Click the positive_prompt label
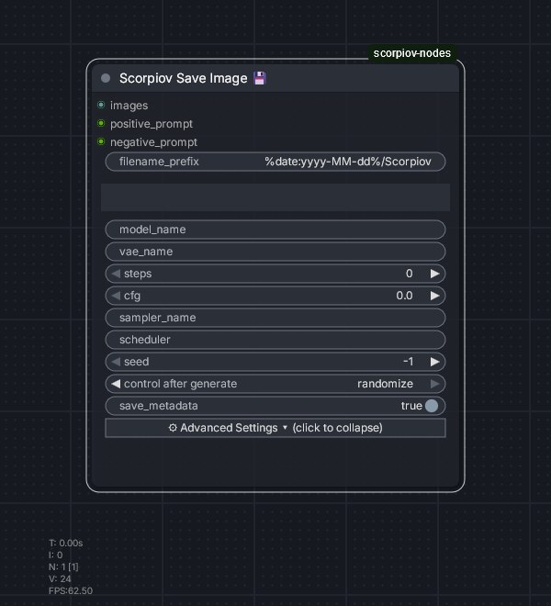Screen dimensions: 551x606 [152, 124]
